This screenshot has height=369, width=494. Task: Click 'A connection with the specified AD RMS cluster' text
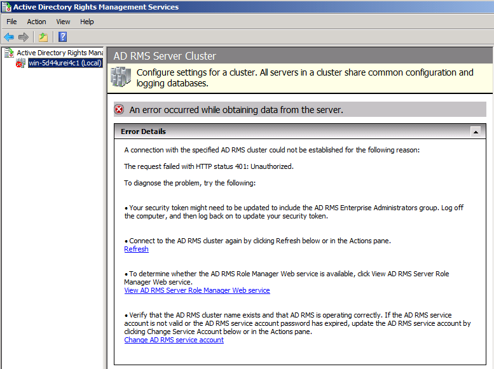272,150
